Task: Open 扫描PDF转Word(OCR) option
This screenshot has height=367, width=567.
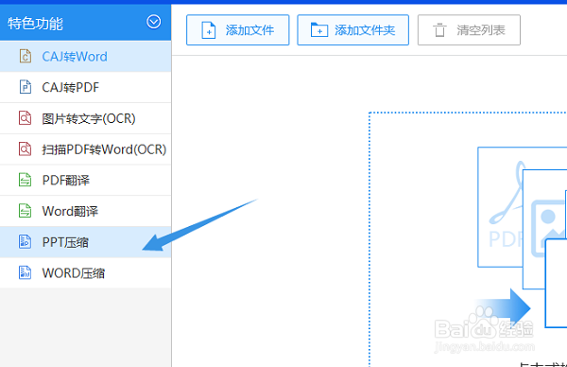Action: (85, 149)
